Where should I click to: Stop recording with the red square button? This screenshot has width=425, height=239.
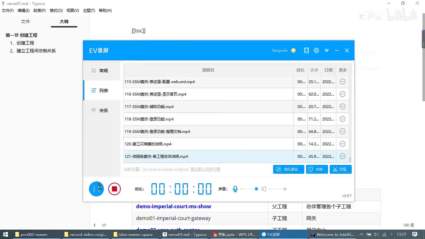(115, 189)
